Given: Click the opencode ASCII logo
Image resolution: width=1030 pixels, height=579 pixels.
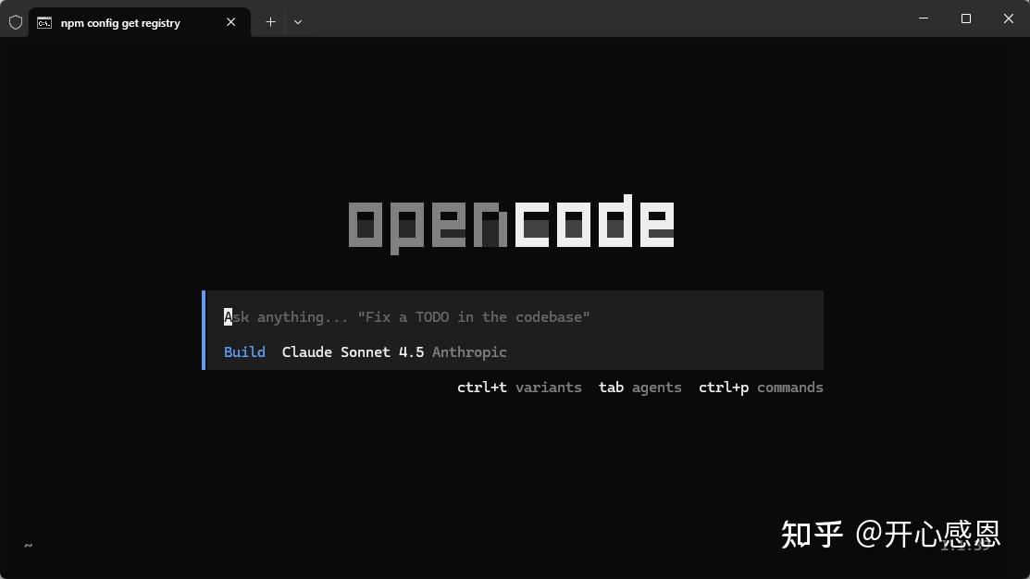Looking at the screenshot, I should click(x=512, y=222).
